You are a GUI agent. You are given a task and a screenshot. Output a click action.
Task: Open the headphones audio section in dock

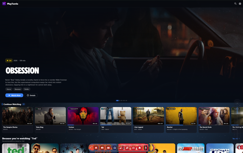click(x=115, y=148)
